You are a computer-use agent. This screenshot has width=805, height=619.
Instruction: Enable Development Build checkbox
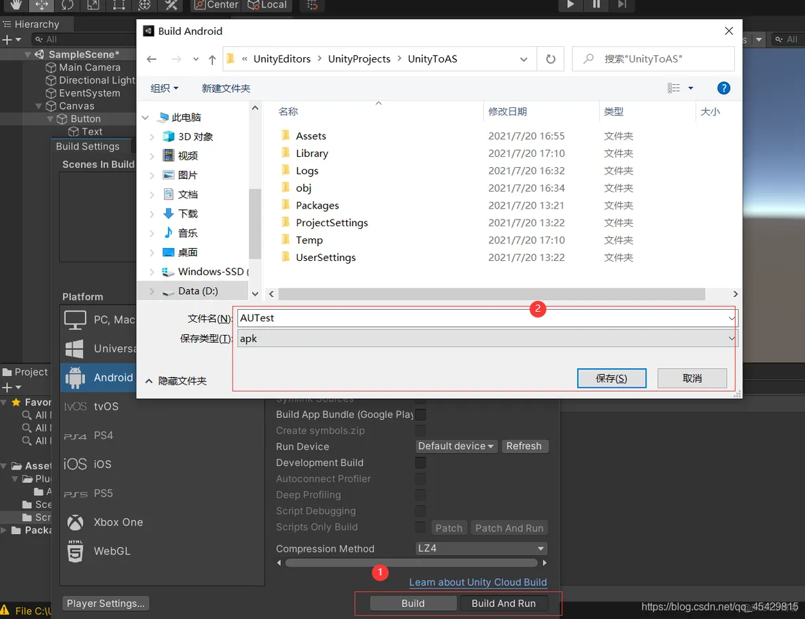coord(420,463)
